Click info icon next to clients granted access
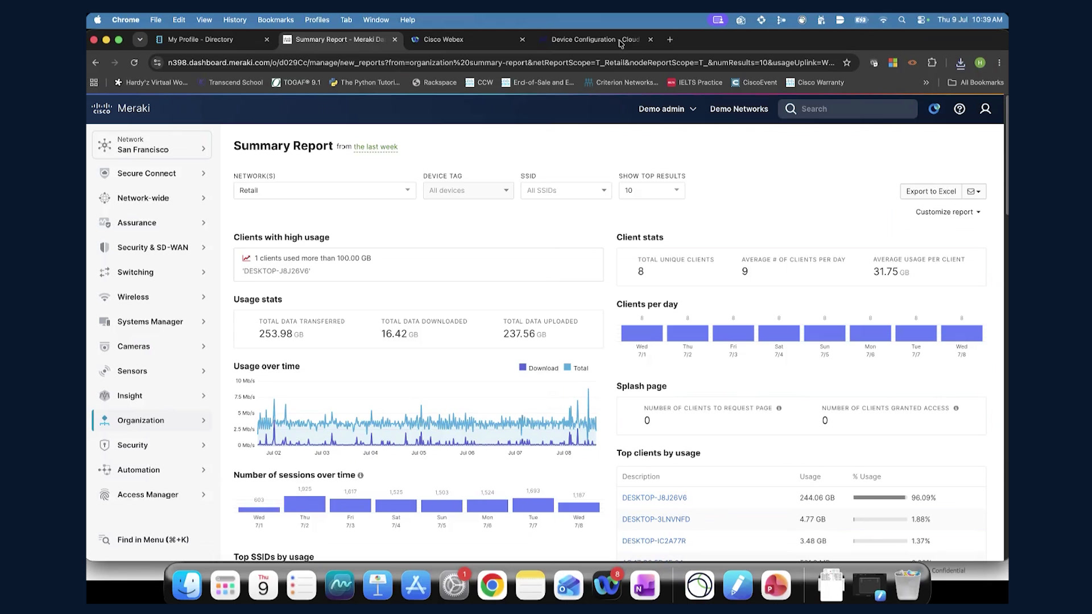Image resolution: width=1092 pixels, height=614 pixels. click(956, 408)
